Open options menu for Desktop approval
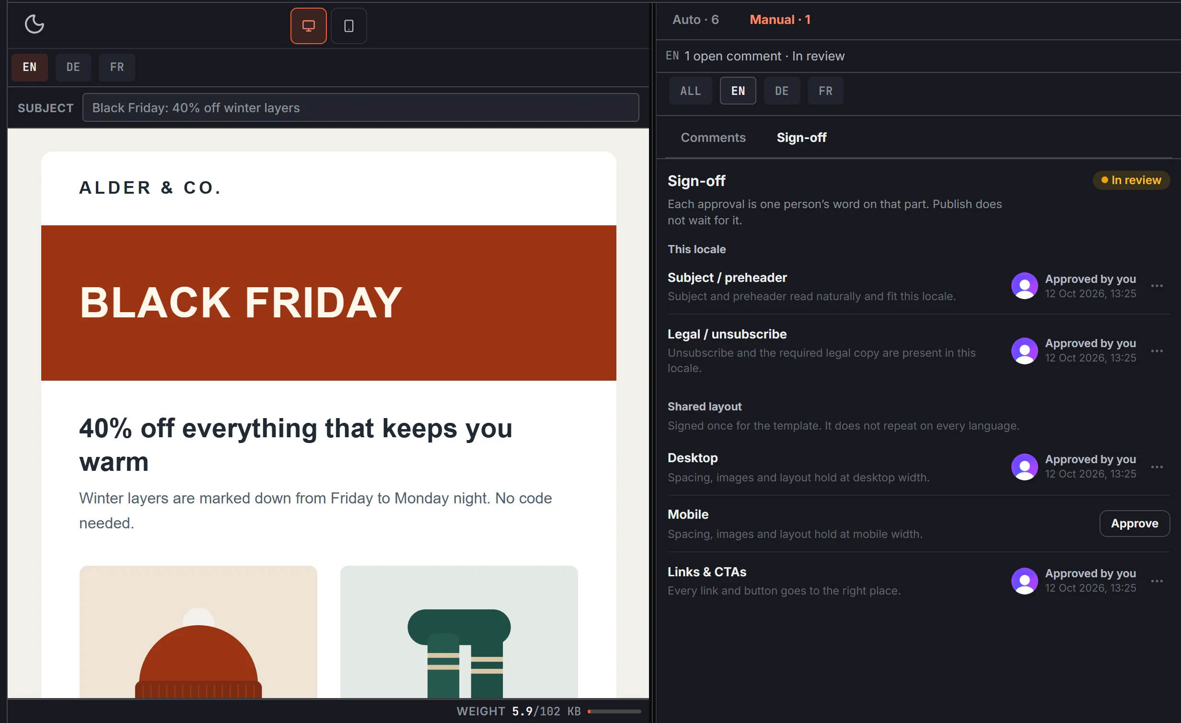Image resolution: width=1181 pixels, height=723 pixels. pos(1157,467)
